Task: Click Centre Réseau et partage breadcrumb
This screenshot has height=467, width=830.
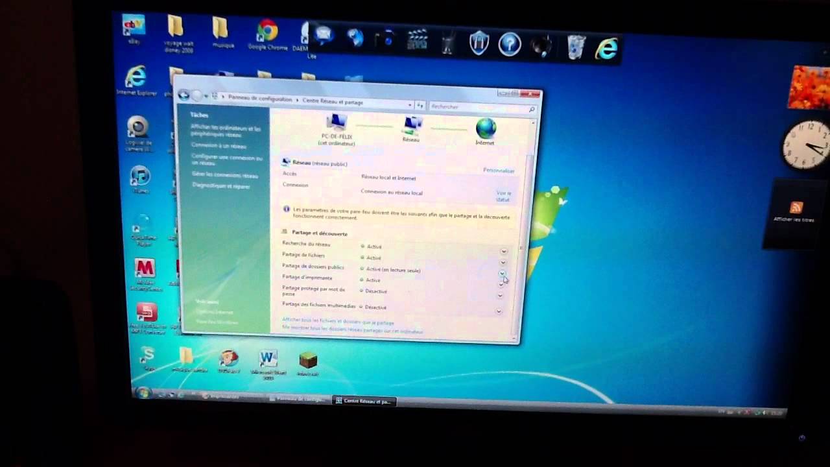Action: [x=333, y=101]
